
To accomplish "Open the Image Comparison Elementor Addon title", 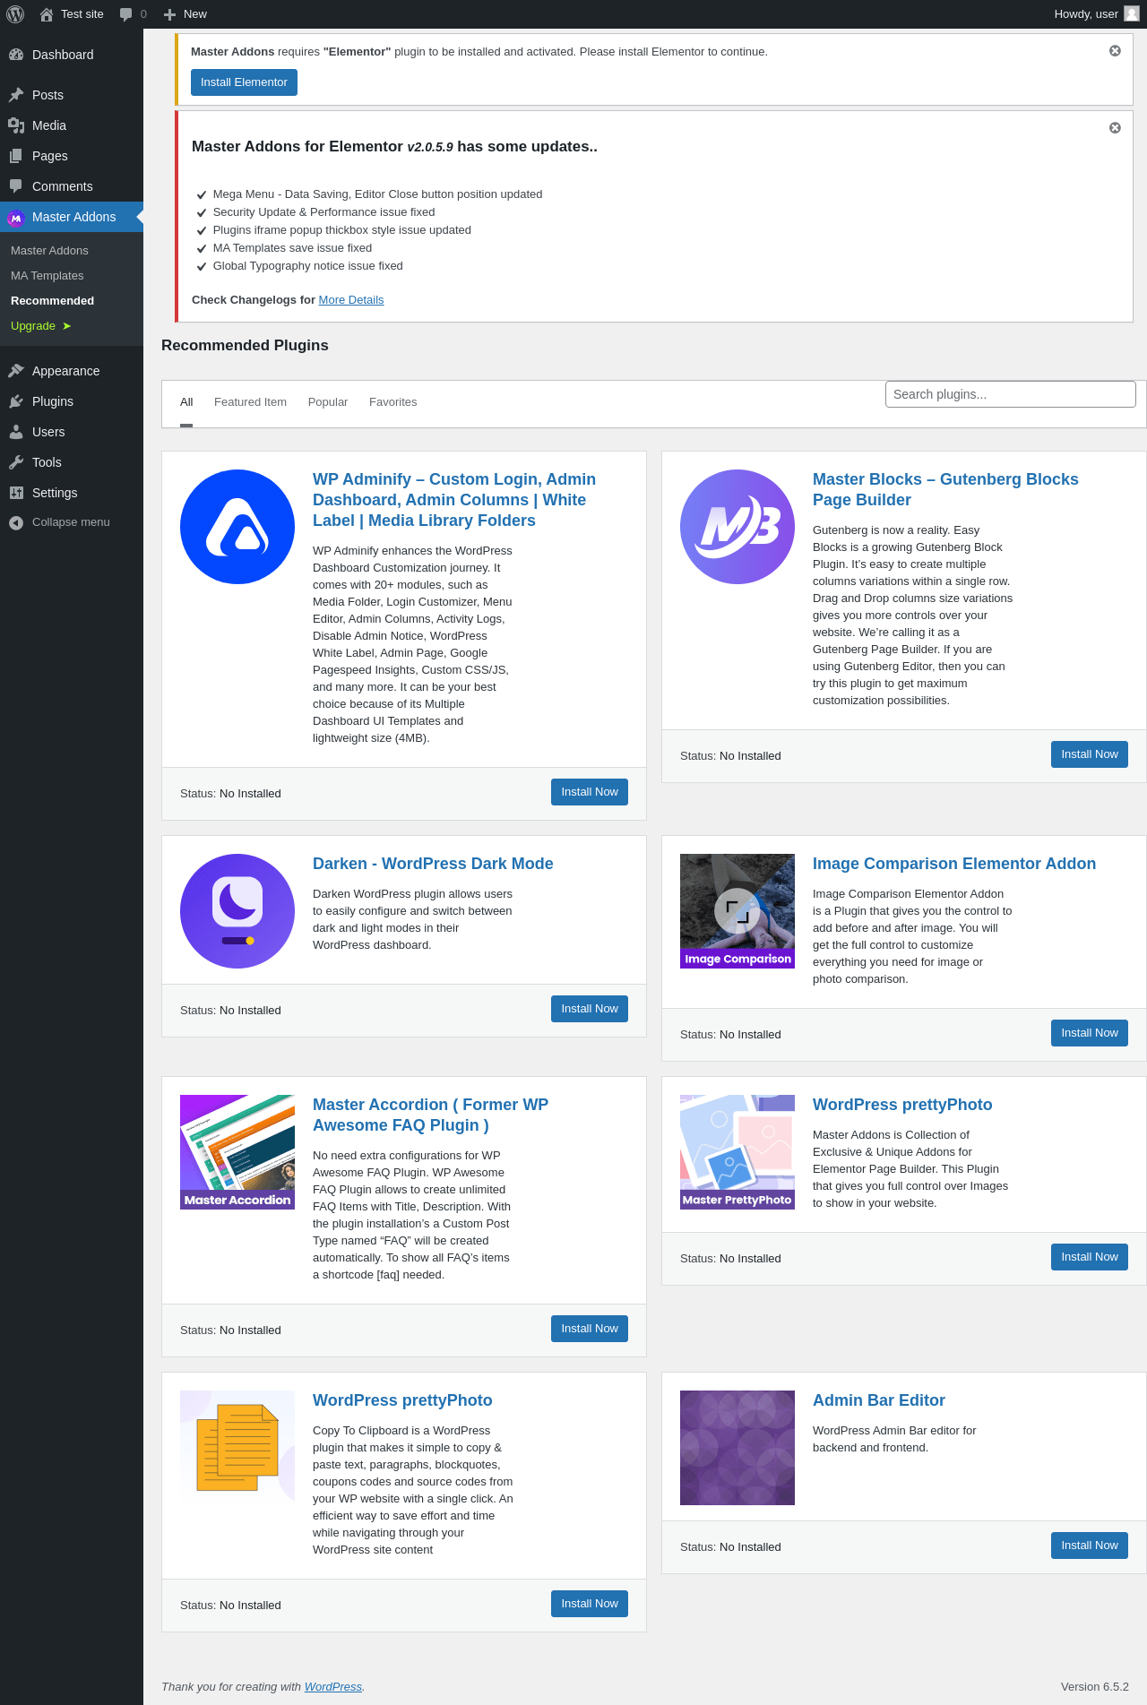I will [x=954, y=864].
